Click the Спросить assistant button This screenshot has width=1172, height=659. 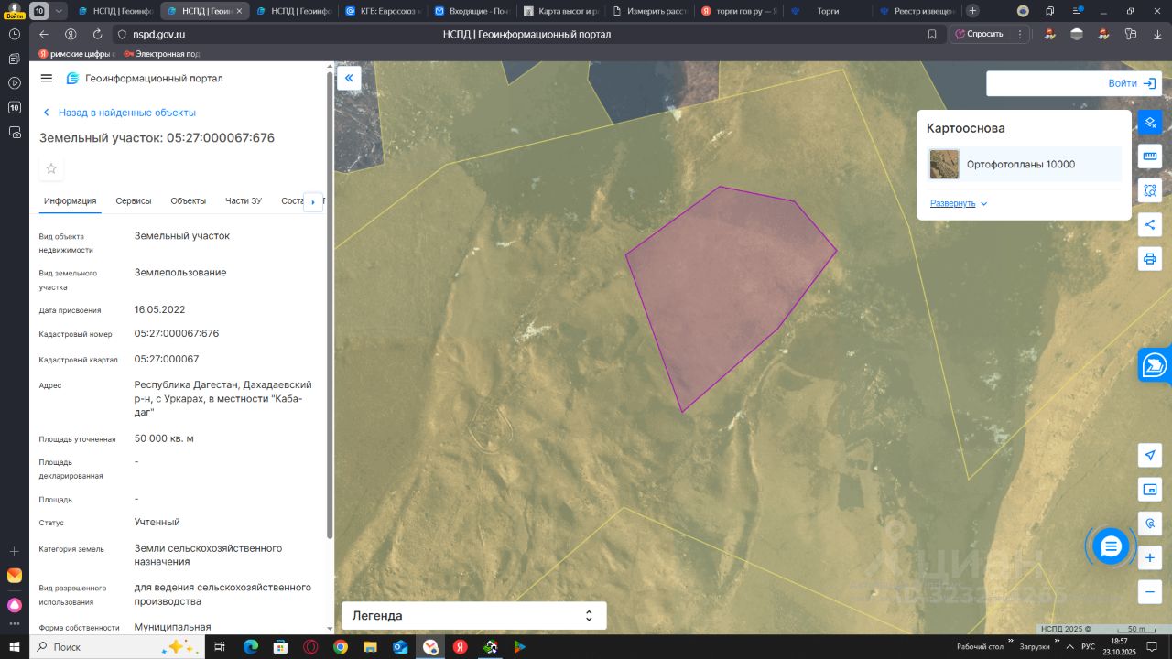point(979,34)
